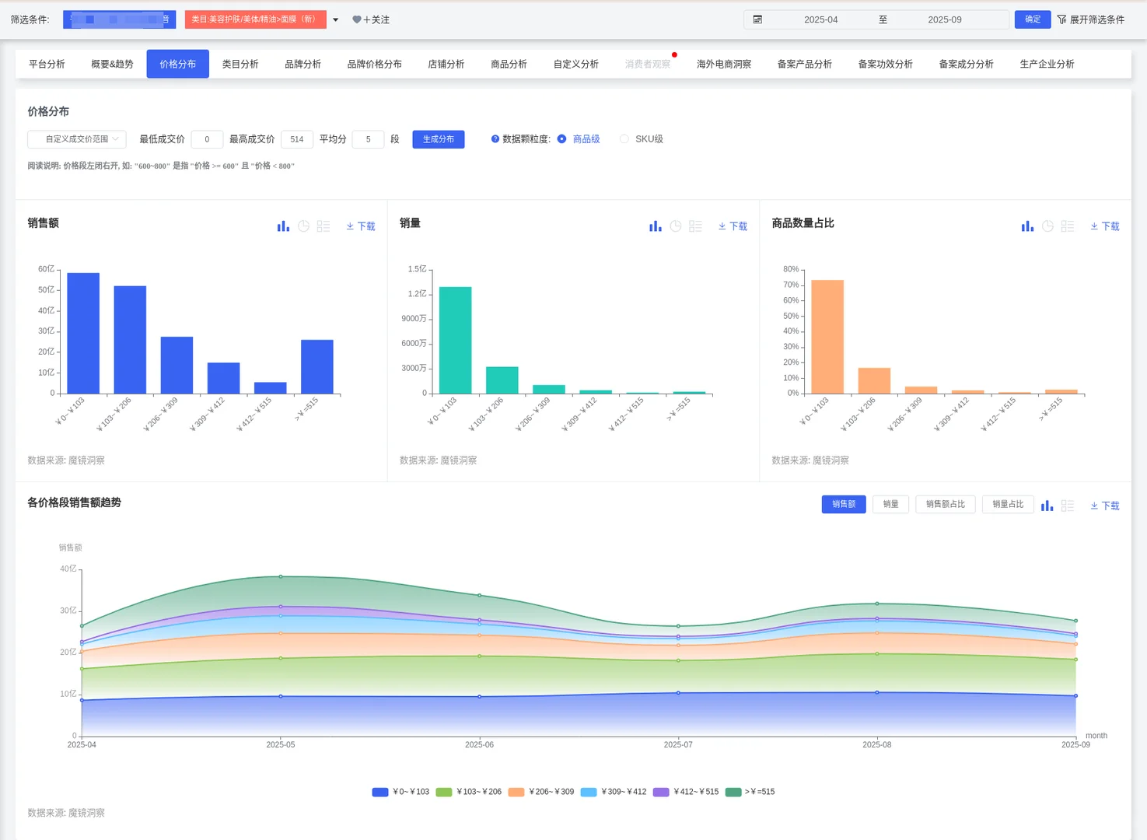
Task: Toggle ¥103~¥206 legend series
Action: pos(468,792)
